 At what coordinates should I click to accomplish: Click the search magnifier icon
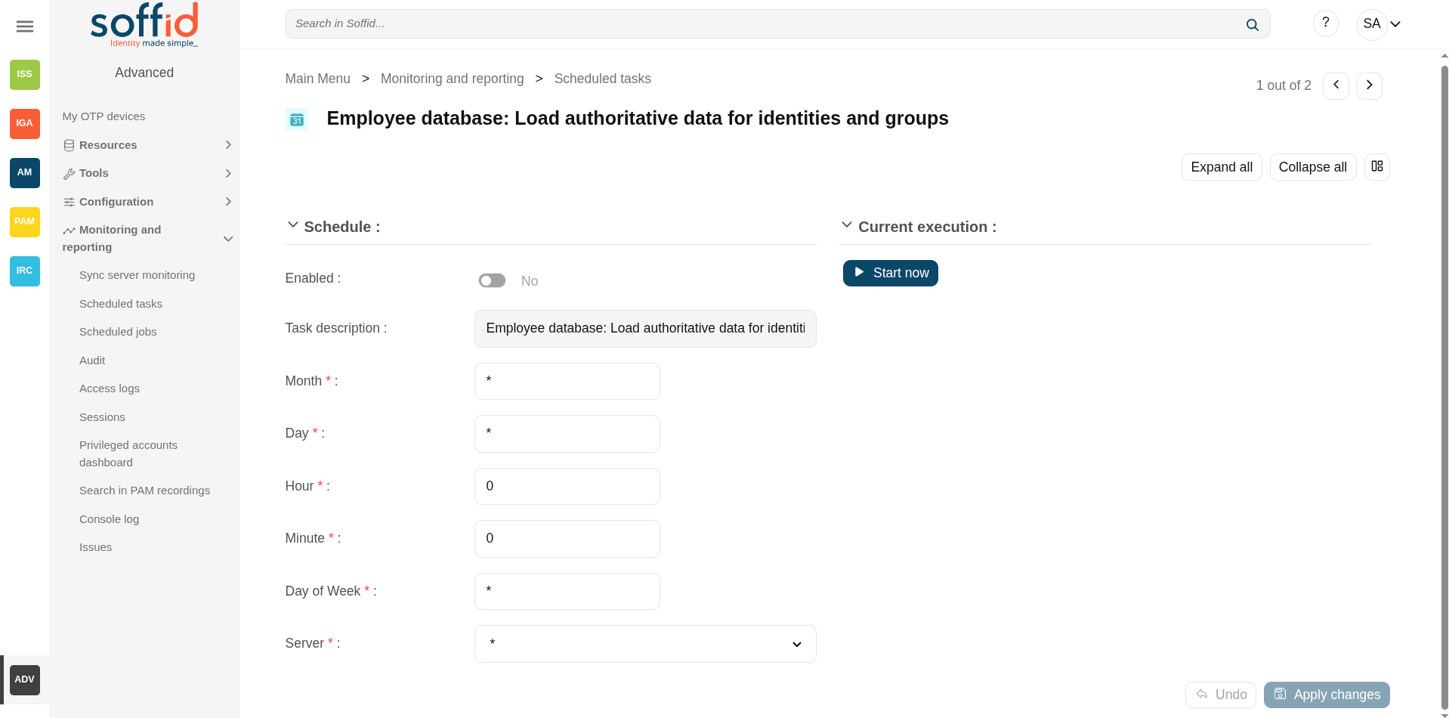[x=1252, y=24]
